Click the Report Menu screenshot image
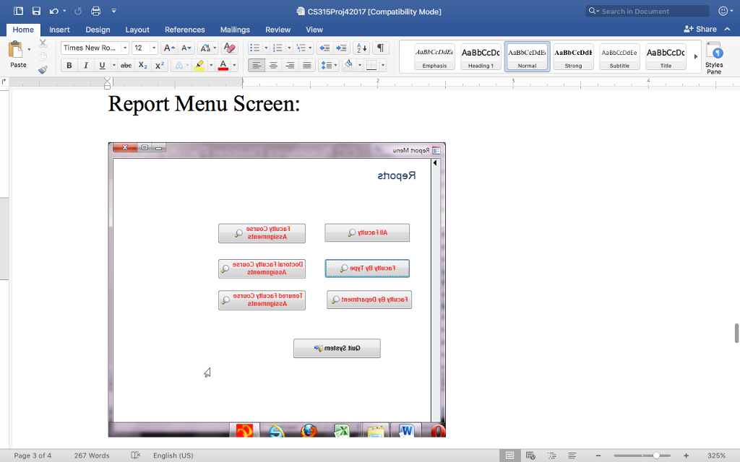 coord(277,289)
